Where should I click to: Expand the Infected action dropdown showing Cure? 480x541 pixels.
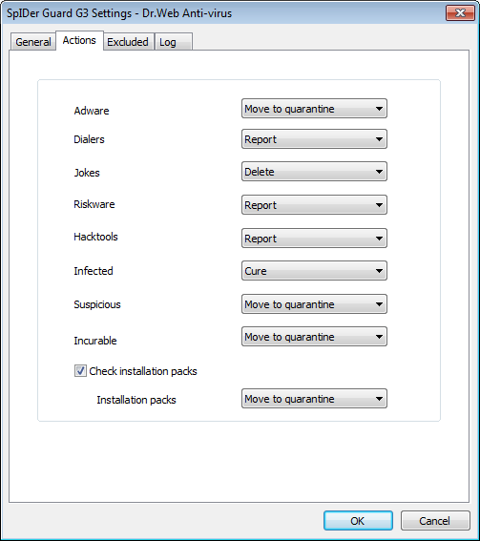tap(314, 271)
